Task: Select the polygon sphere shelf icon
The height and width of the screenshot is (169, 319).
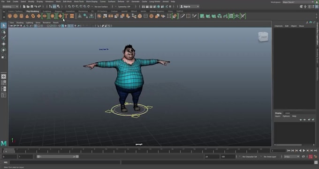Action: (x=9, y=16)
